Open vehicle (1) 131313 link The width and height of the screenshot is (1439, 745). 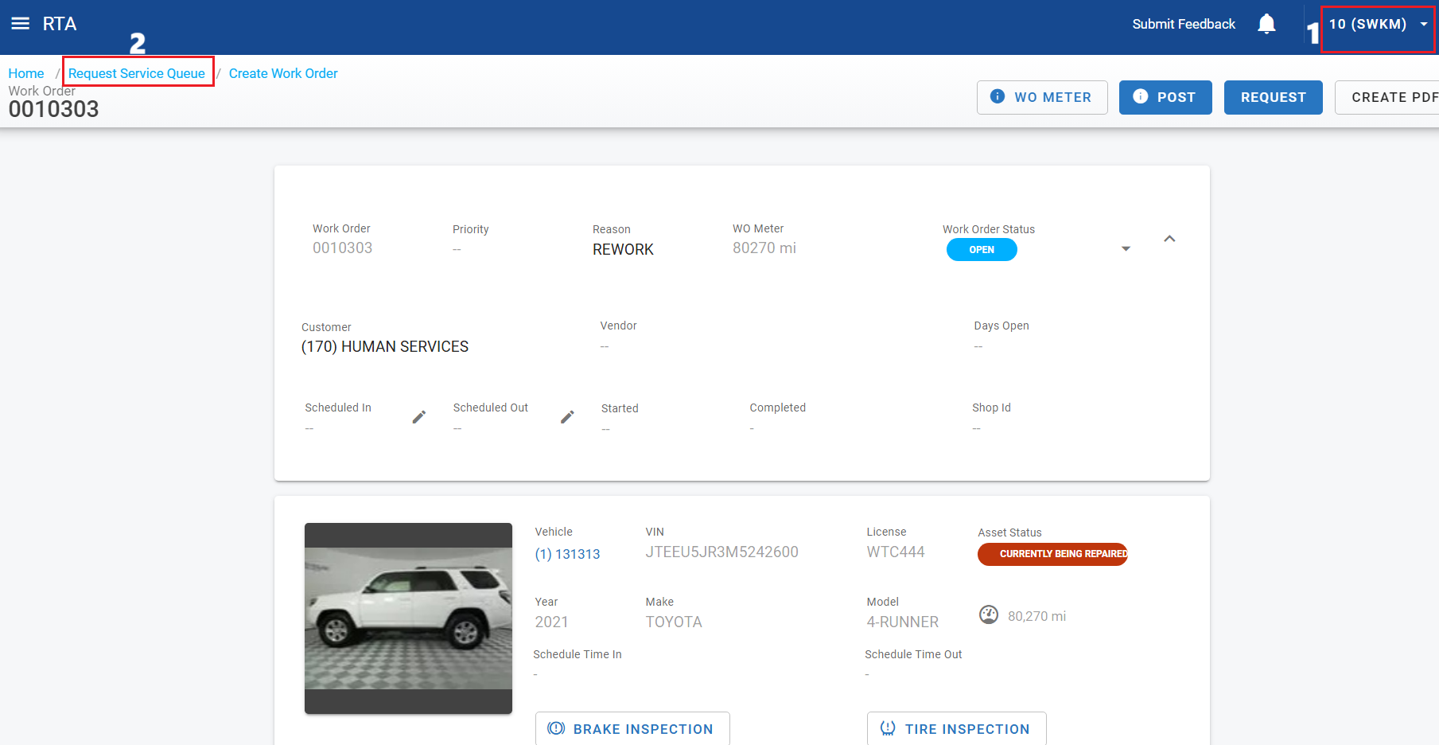pos(567,554)
